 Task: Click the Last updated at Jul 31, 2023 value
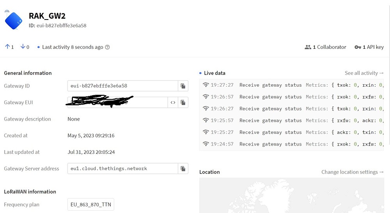point(91,152)
